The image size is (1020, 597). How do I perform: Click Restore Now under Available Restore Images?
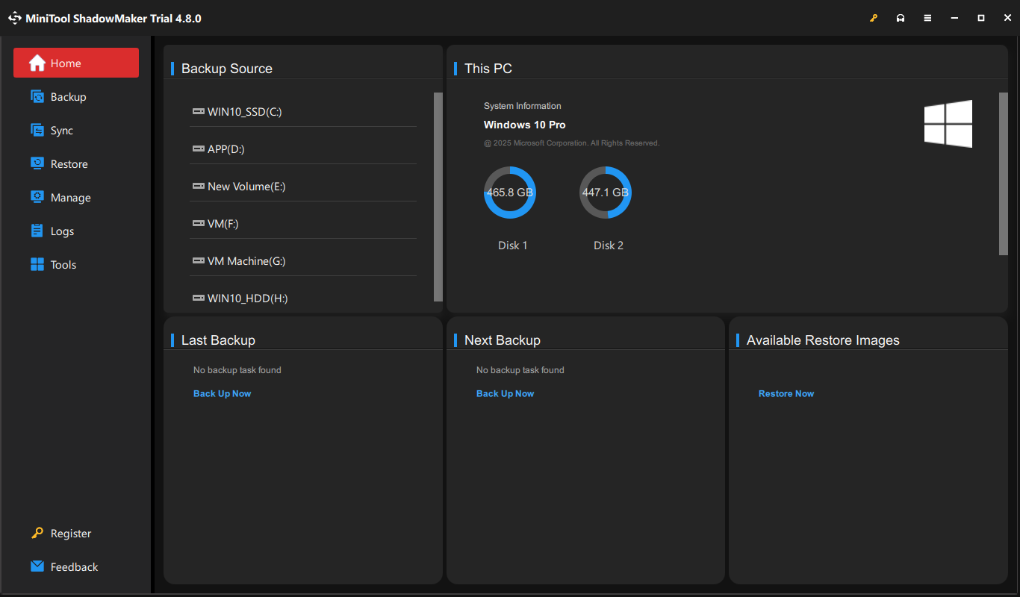(786, 393)
